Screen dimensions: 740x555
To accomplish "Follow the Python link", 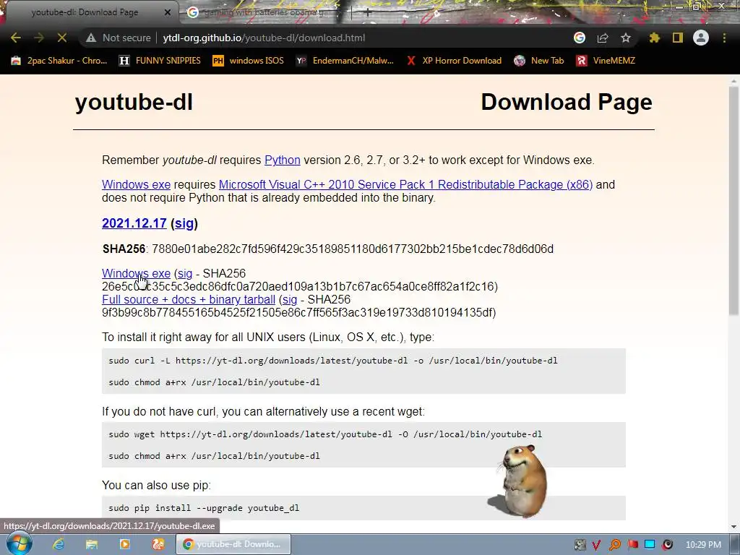I will 283,160.
